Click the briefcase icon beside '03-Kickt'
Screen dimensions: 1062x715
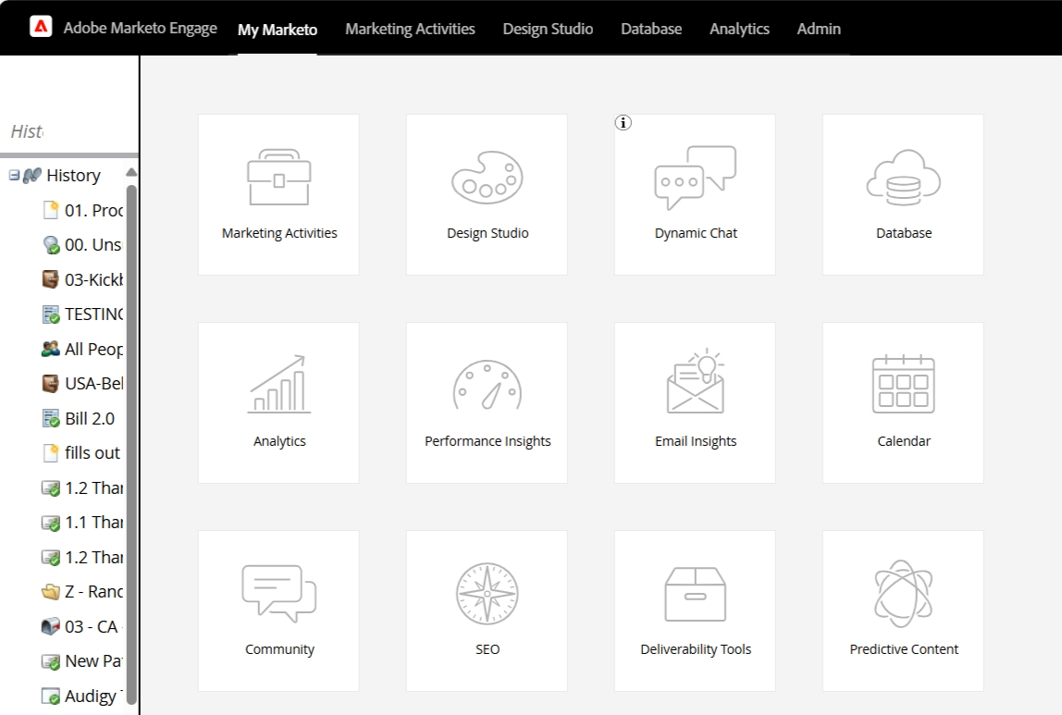[x=51, y=279]
